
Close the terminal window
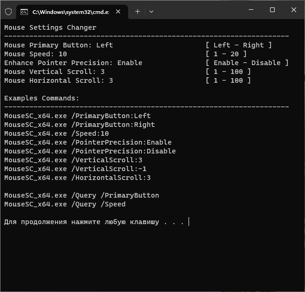(x=294, y=10)
